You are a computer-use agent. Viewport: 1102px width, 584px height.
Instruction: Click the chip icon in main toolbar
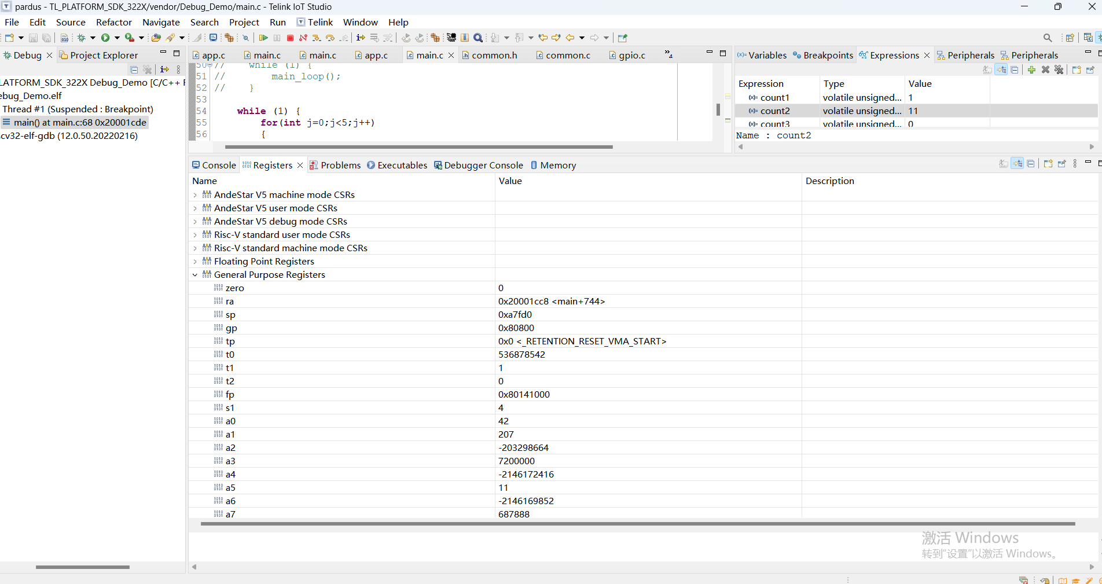(x=451, y=38)
